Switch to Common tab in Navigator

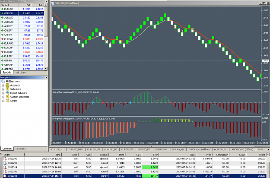pyautogui.click(x=7, y=149)
